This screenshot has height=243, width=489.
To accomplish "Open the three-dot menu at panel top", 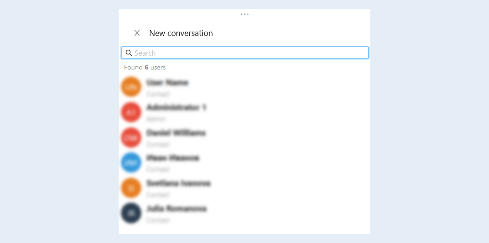I will pos(244,14).
